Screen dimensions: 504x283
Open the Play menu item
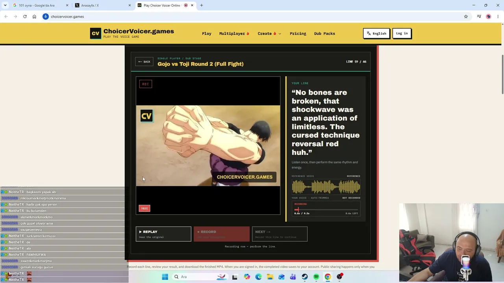tap(207, 33)
